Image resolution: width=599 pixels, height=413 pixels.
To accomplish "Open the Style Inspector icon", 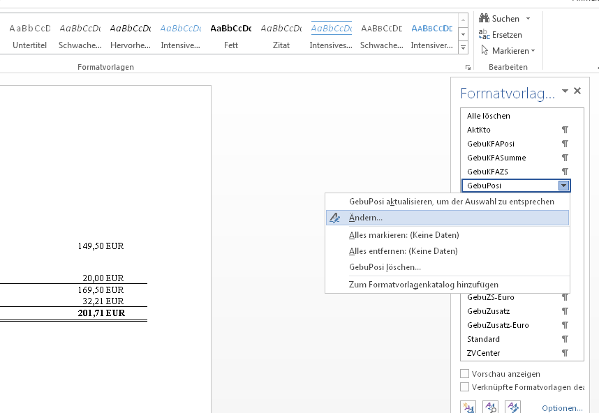I will [x=490, y=407].
